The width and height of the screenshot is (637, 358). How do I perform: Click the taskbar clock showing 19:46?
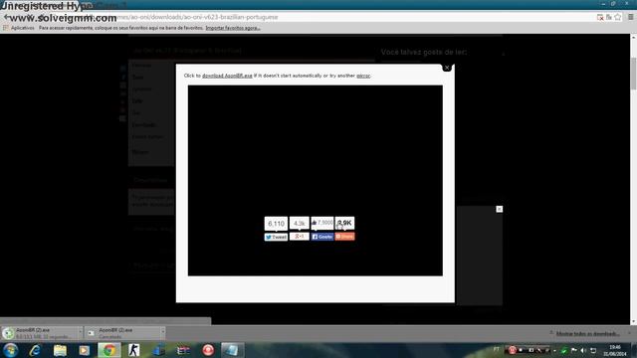click(x=615, y=350)
